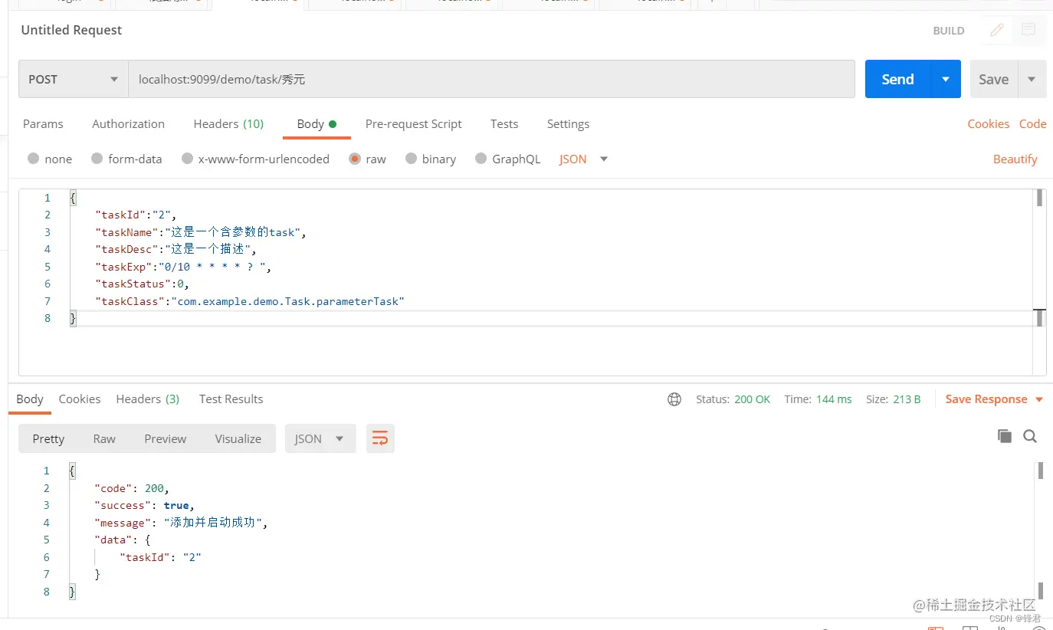Viewport: 1053px width, 630px height.
Task: Choose x-www-form-urlencoded body type
Action: tap(187, 159)
